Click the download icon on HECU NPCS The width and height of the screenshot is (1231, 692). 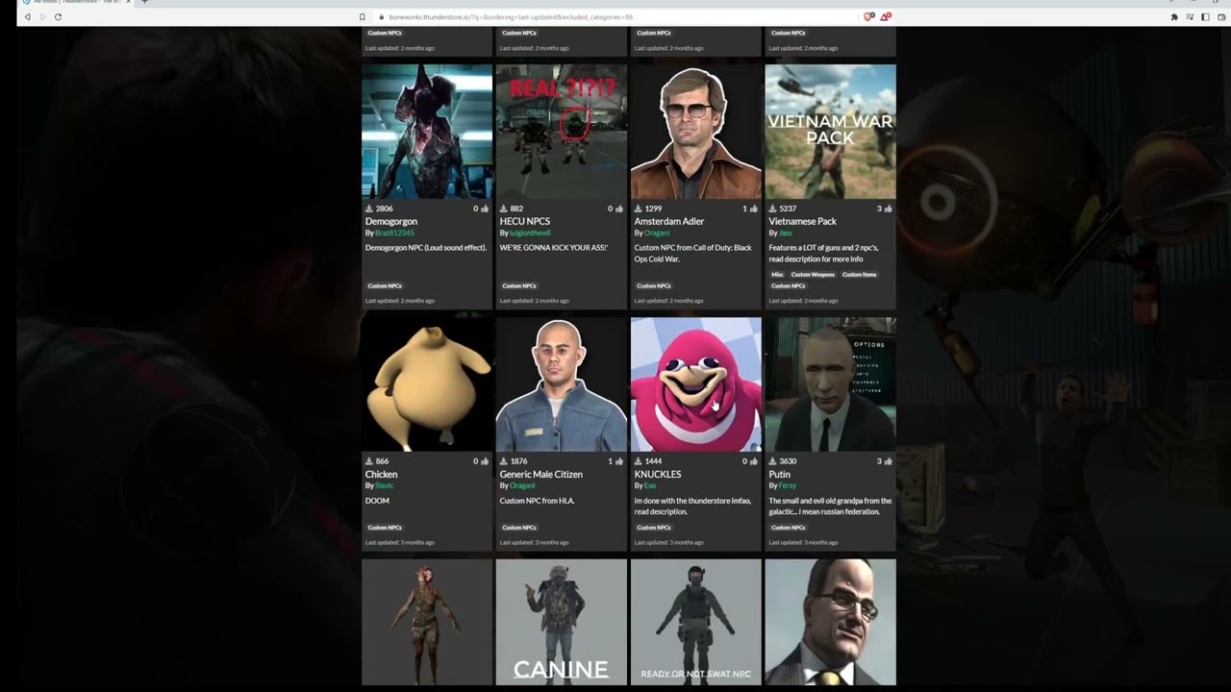504,208
